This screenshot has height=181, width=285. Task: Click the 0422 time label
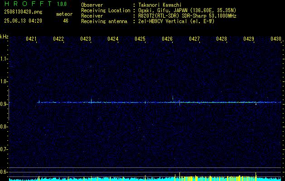[x=58, y=39]
